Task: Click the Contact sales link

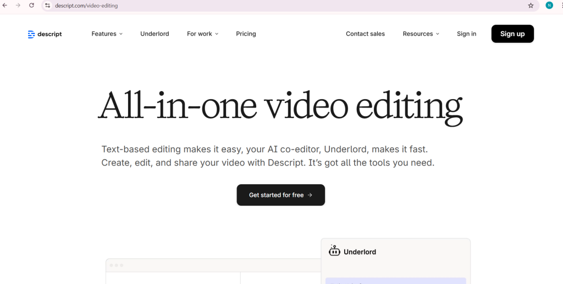Action: point(365,34)
